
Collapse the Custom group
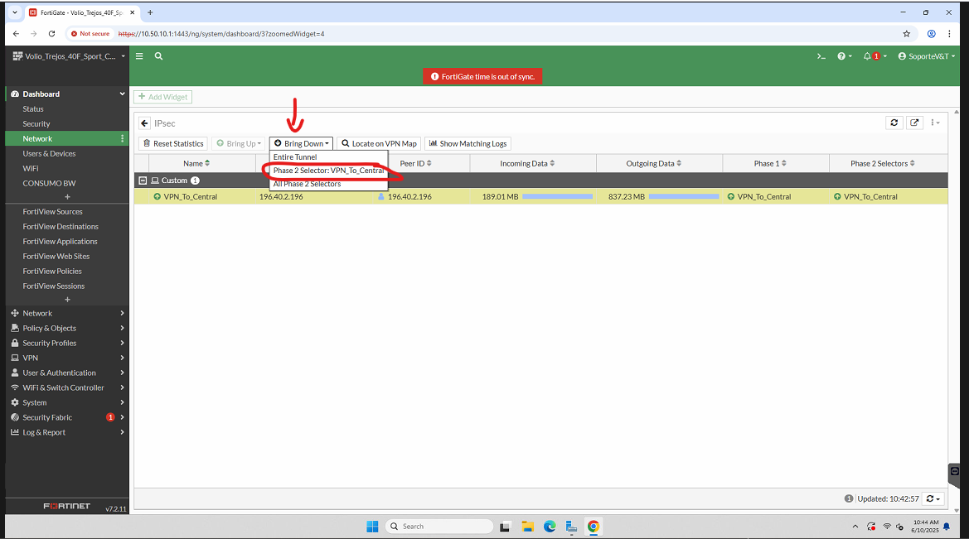click(143, 180)
